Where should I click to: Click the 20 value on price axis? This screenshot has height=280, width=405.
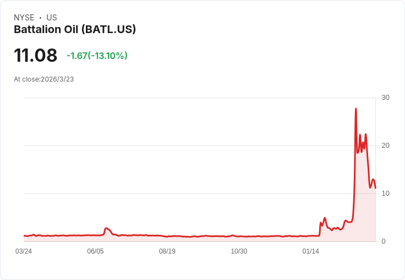tap(385, 146)
